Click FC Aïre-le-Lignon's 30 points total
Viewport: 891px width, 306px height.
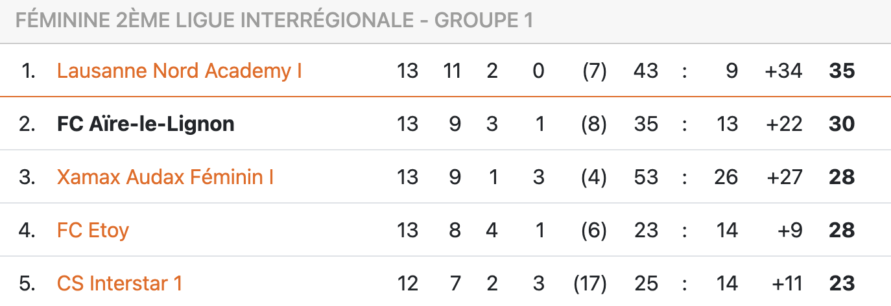pyautogui.click(x=842, y=124)
